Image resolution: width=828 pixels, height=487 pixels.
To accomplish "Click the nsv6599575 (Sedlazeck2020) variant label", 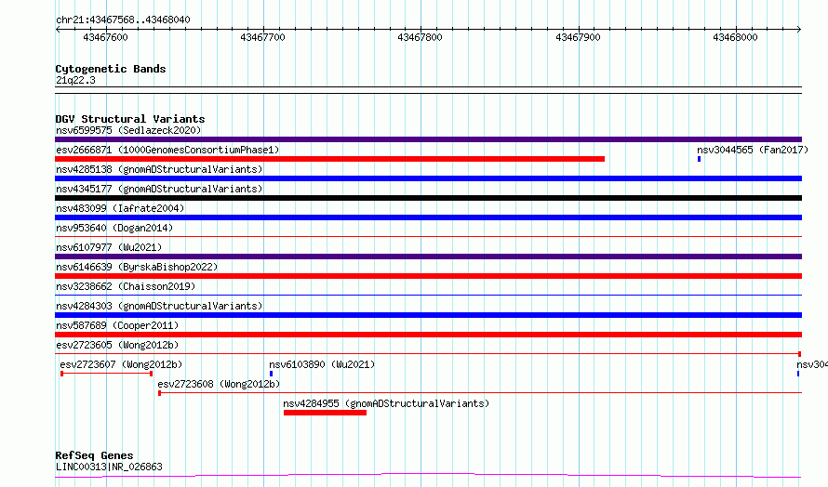I will tap(128, 130).
